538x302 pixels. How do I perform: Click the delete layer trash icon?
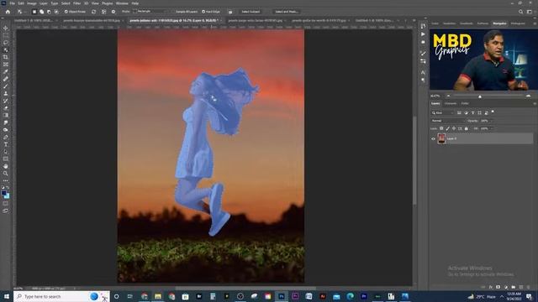(528, 287)
